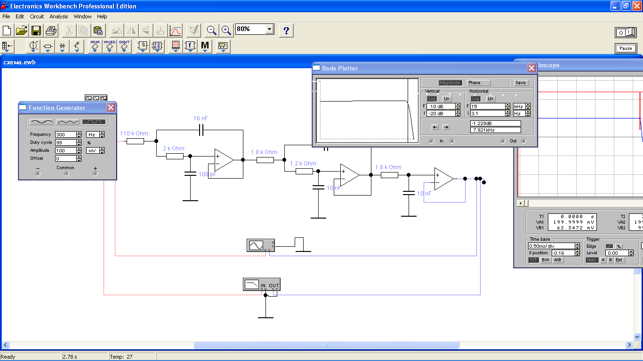This screenshot has height=361, width=643.
Task: Switch Bode Plotter to Magnitude mode
Action: (x=450, y=83)
